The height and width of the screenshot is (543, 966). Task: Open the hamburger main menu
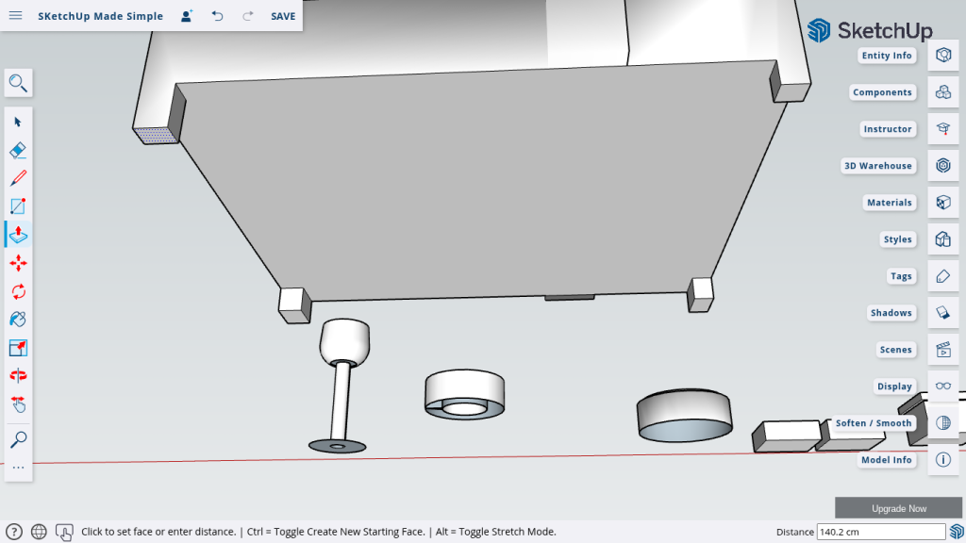point(16,16)
